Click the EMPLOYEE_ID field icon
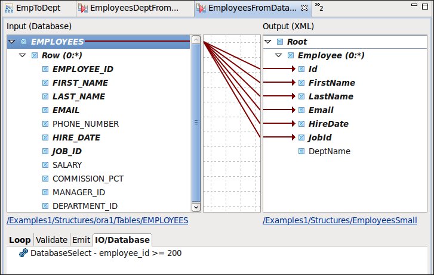Screen dimensions: 434x275 coord(45,69)
